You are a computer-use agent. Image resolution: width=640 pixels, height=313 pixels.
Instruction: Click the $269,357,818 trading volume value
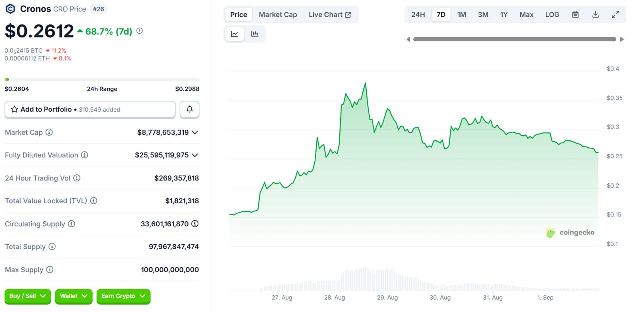177,178
